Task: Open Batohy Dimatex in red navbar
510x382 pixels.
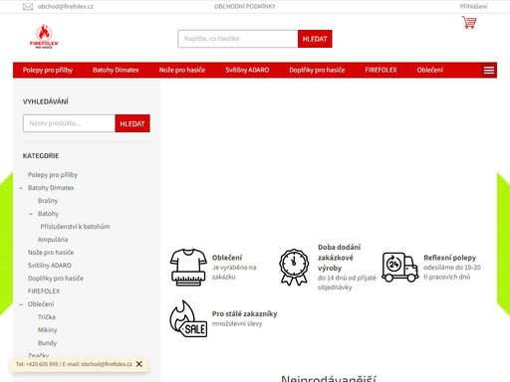Action: pos(116,70)
